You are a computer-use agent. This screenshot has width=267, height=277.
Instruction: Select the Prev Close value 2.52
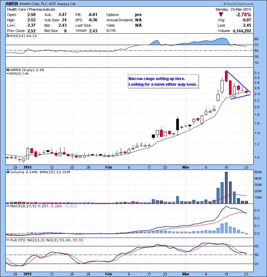(31, 31)
